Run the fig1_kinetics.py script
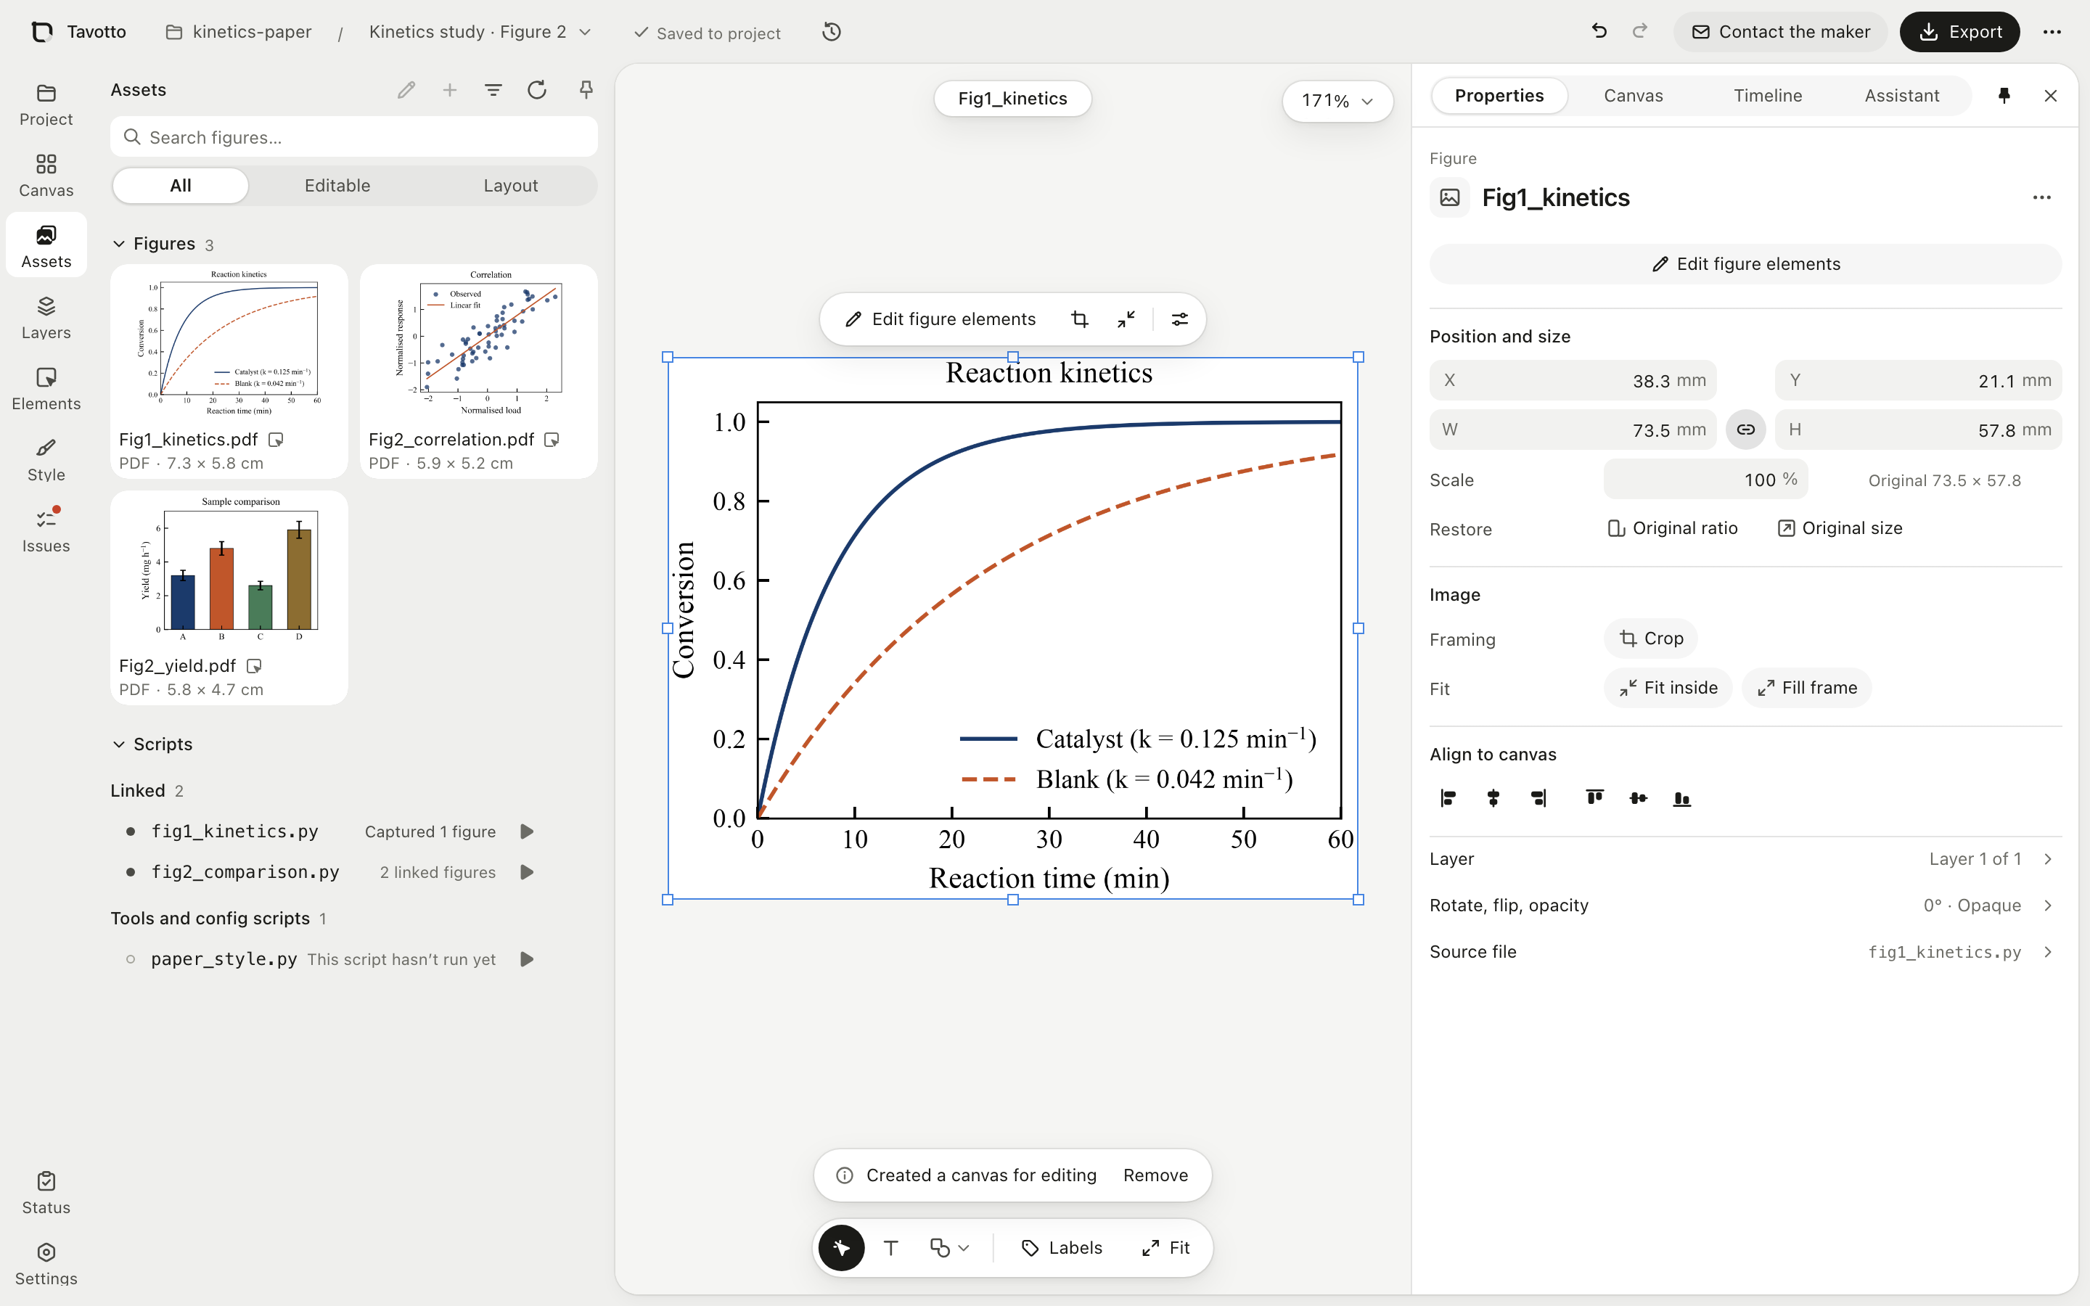Image resolution: width=2090 pixels, height=1306 pixels. click(x=527, y=831)
